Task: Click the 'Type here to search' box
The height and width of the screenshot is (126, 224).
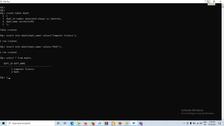Action: (x=31, y=123)
